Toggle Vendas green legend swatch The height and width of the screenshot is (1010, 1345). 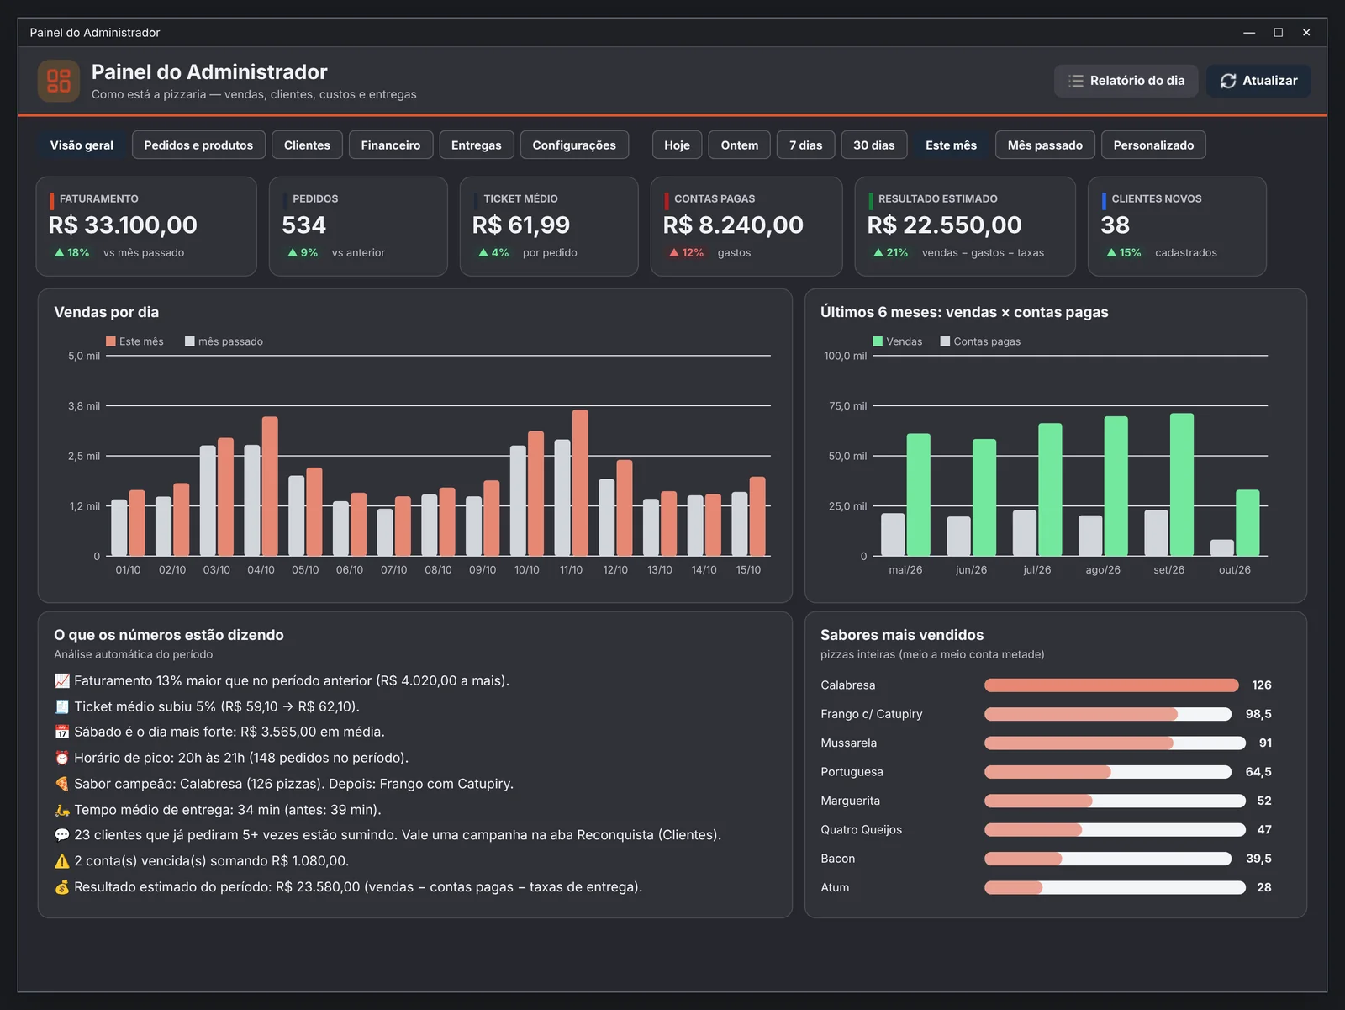(x=878, y=341)
